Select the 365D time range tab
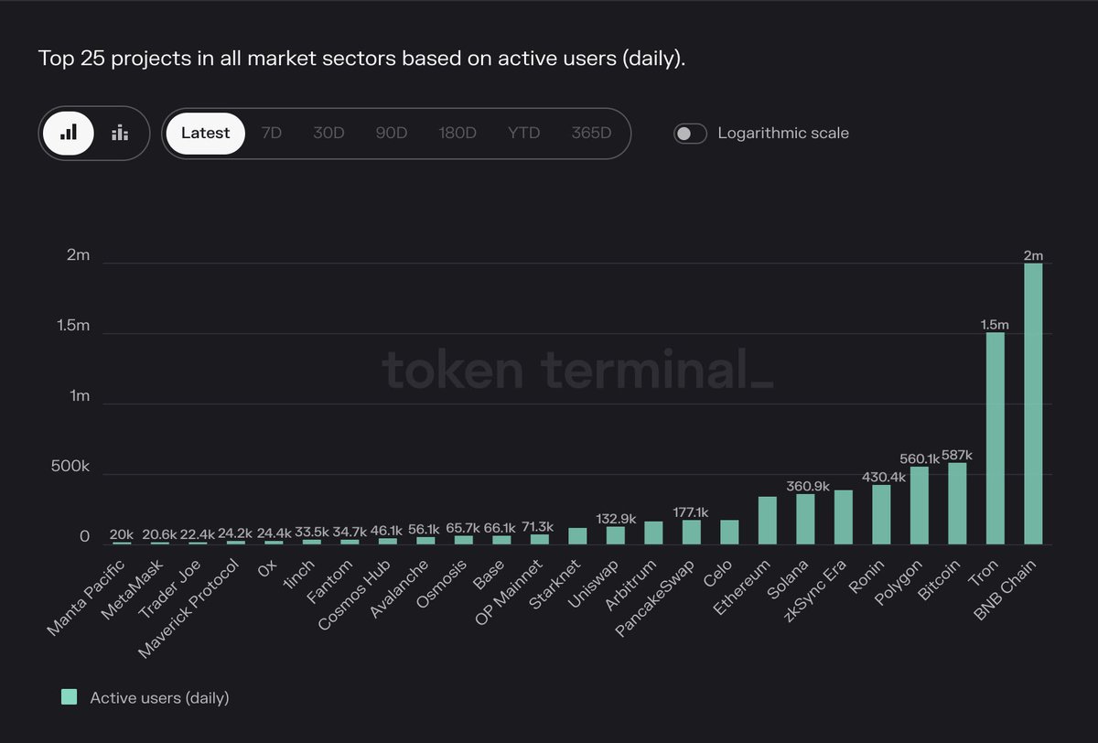This screenshot has height=743, width=1098. [591, 134]
